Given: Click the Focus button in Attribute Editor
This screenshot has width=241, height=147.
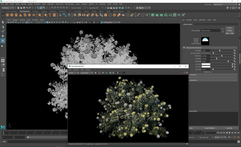Looking at the screenshot, I should tap(230, 28).
